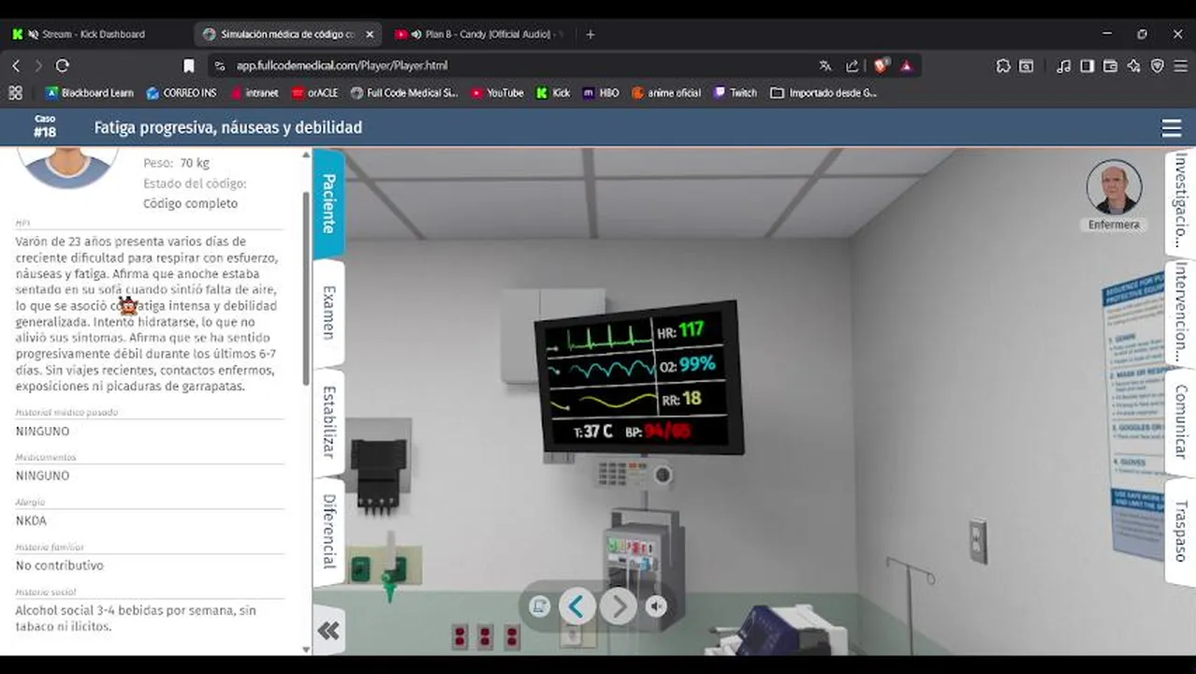The image size is (1196, 674).
Task: Open Kick bookmark
Action: pos(553,93)
